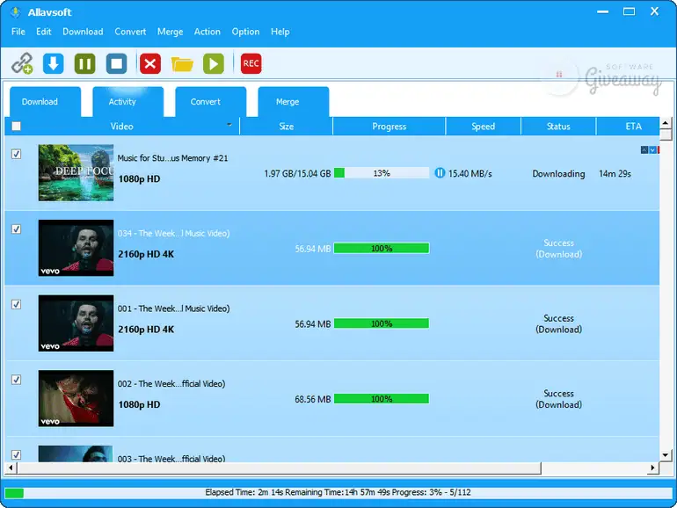Switch to the Download tab

45,102
